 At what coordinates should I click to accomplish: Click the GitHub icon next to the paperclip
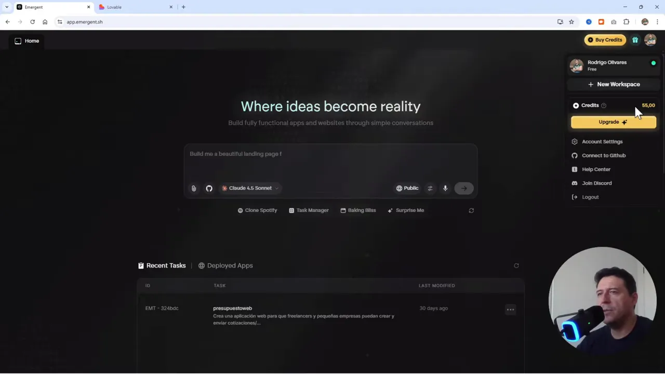click(209, 188)
